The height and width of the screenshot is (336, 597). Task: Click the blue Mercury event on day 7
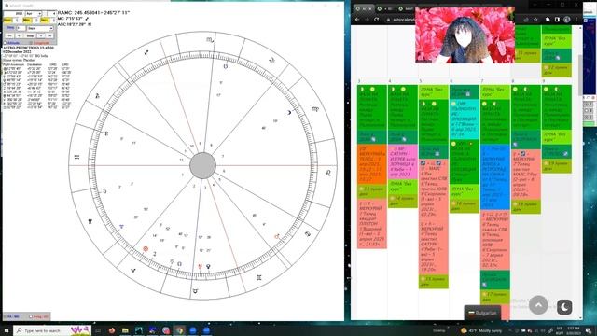click(495, 177)
